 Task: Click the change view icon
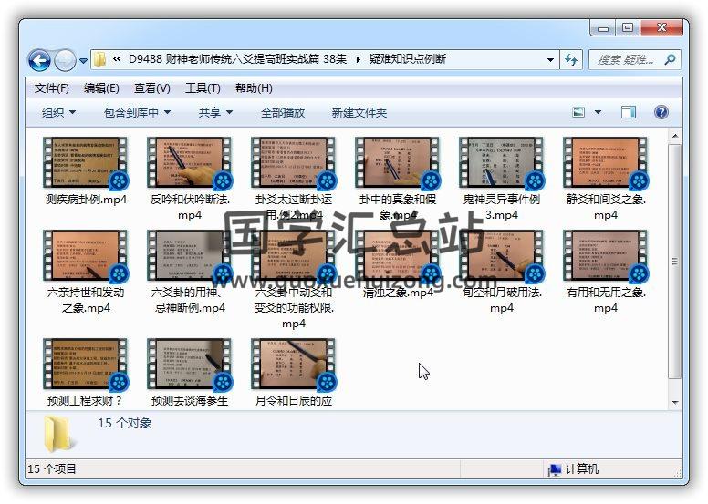tap(578, 112)
